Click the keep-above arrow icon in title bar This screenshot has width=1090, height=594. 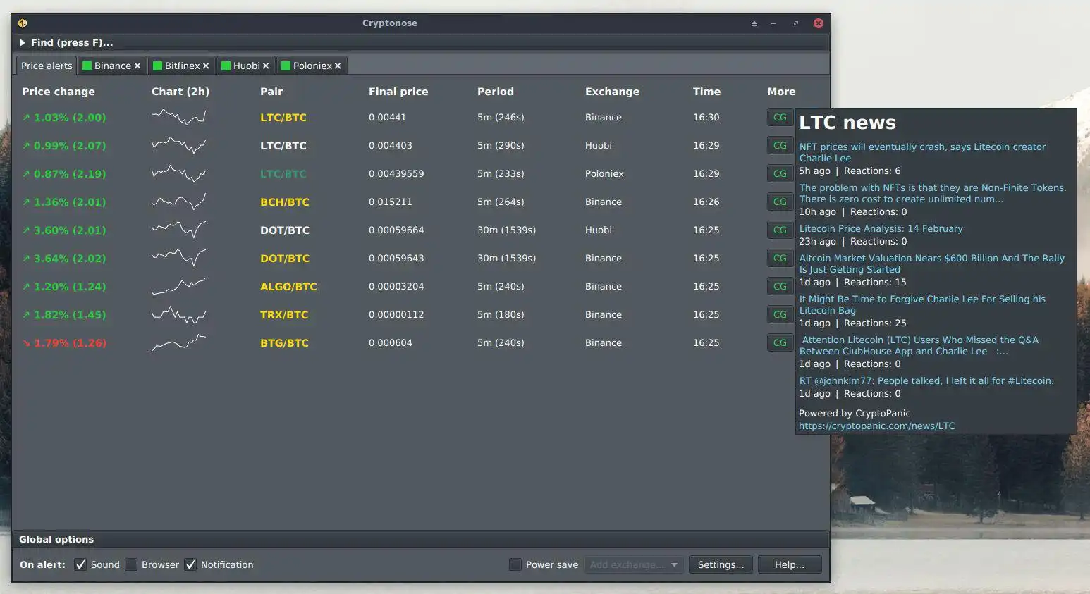click(x=754, y=23)
